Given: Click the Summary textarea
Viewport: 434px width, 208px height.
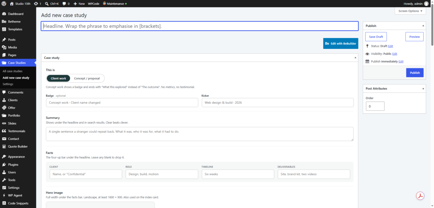Looking at the screenshot, I should pos(200,134).
